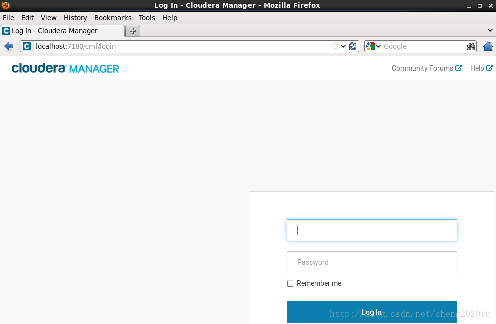Screen dimensions: 496x324
Task: Click the favicon on the Log In tab
Action: 6,31
